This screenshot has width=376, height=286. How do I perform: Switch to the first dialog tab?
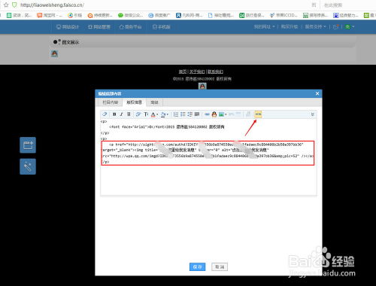(x=110, y=102)
